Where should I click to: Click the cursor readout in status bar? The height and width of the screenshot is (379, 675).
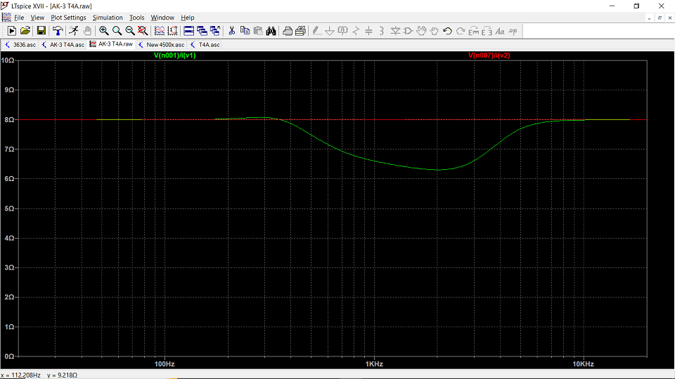click(x=39, y=375)
